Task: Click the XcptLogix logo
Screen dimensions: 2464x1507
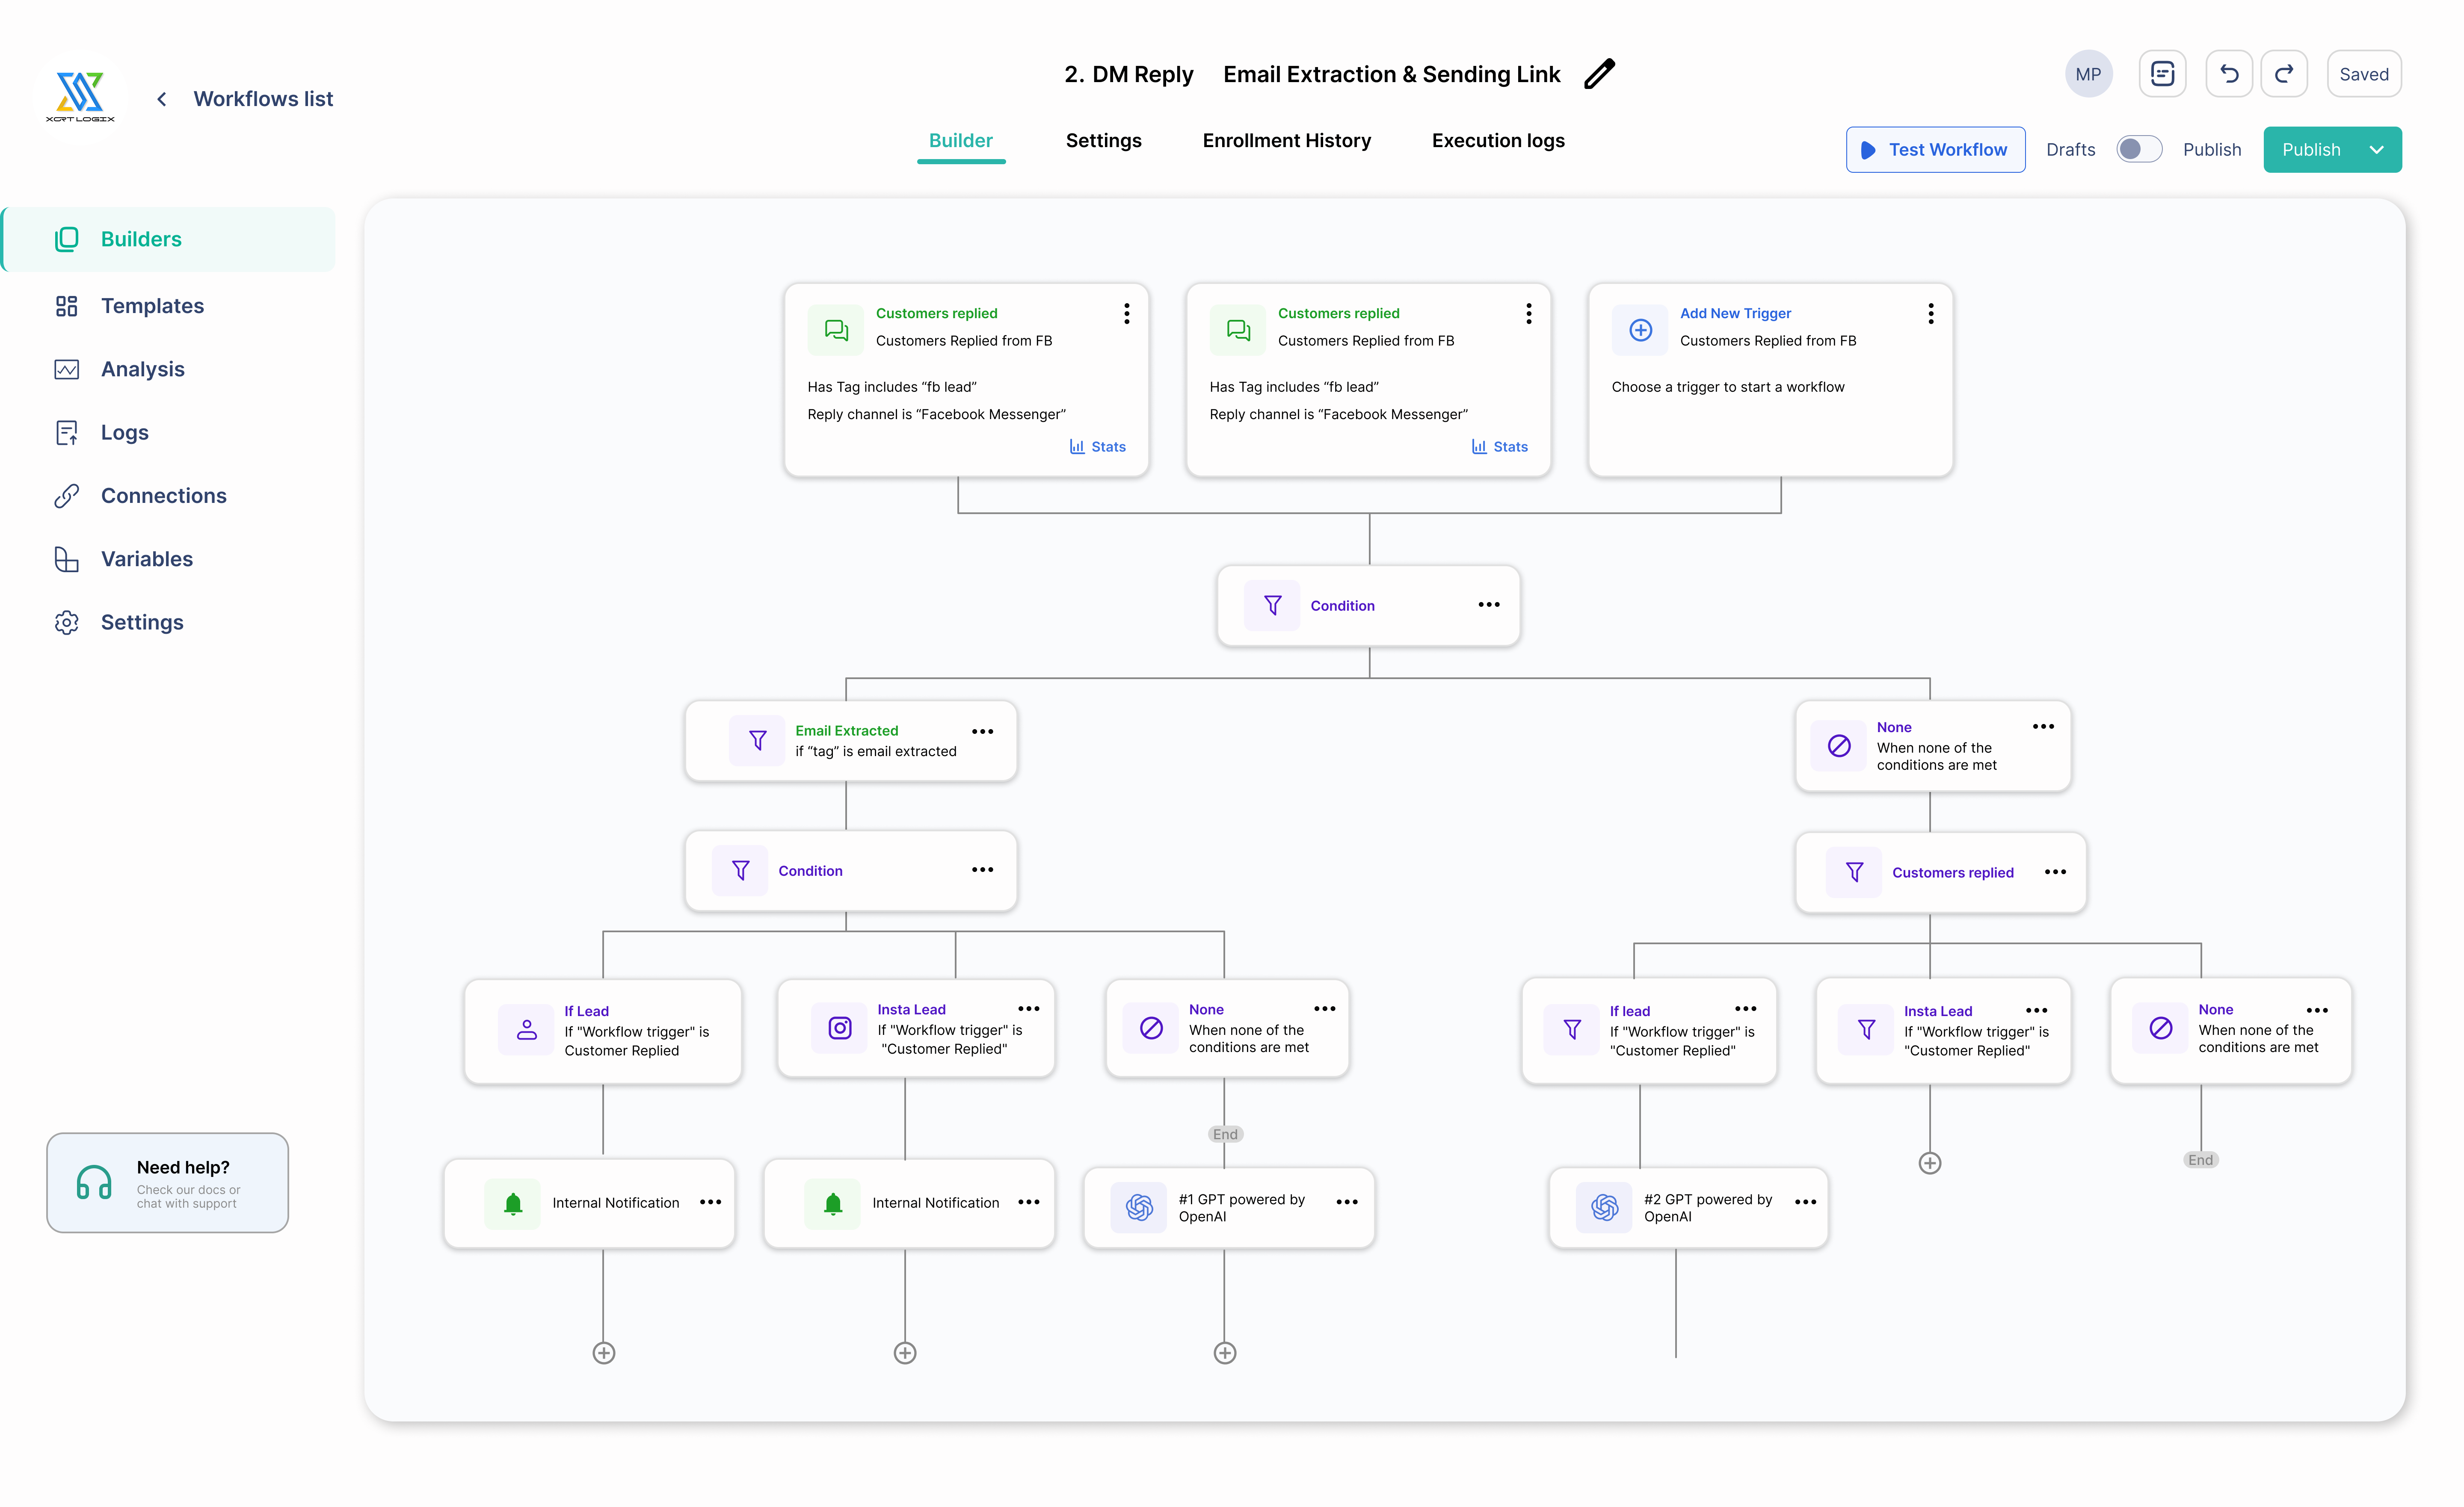Action: [80, 97]
